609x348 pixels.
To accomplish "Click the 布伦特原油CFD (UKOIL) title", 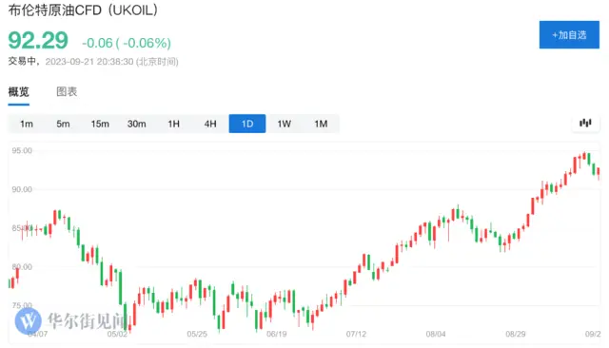I will 83,10.
